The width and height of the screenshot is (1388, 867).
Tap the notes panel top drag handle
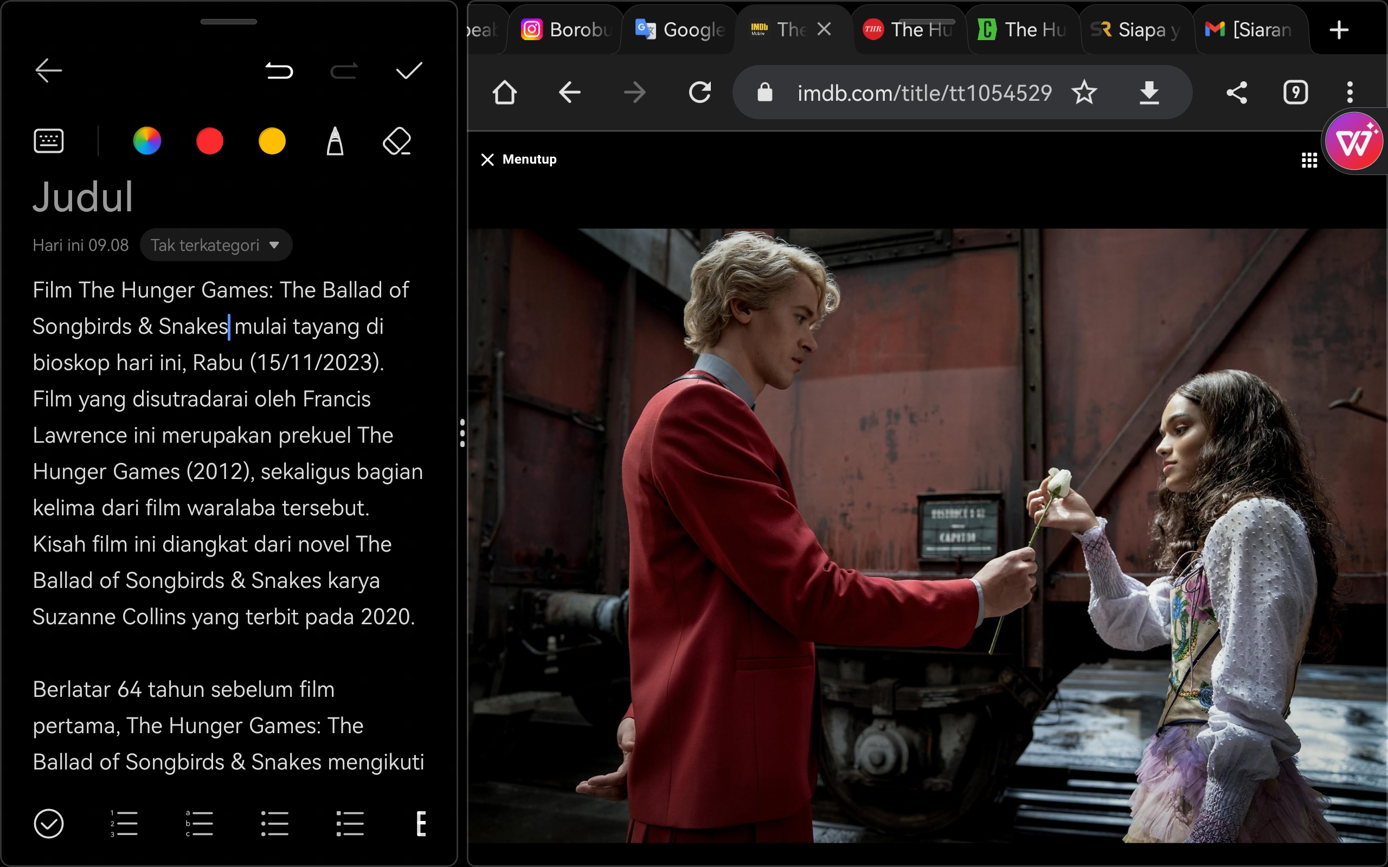[229, 22]
